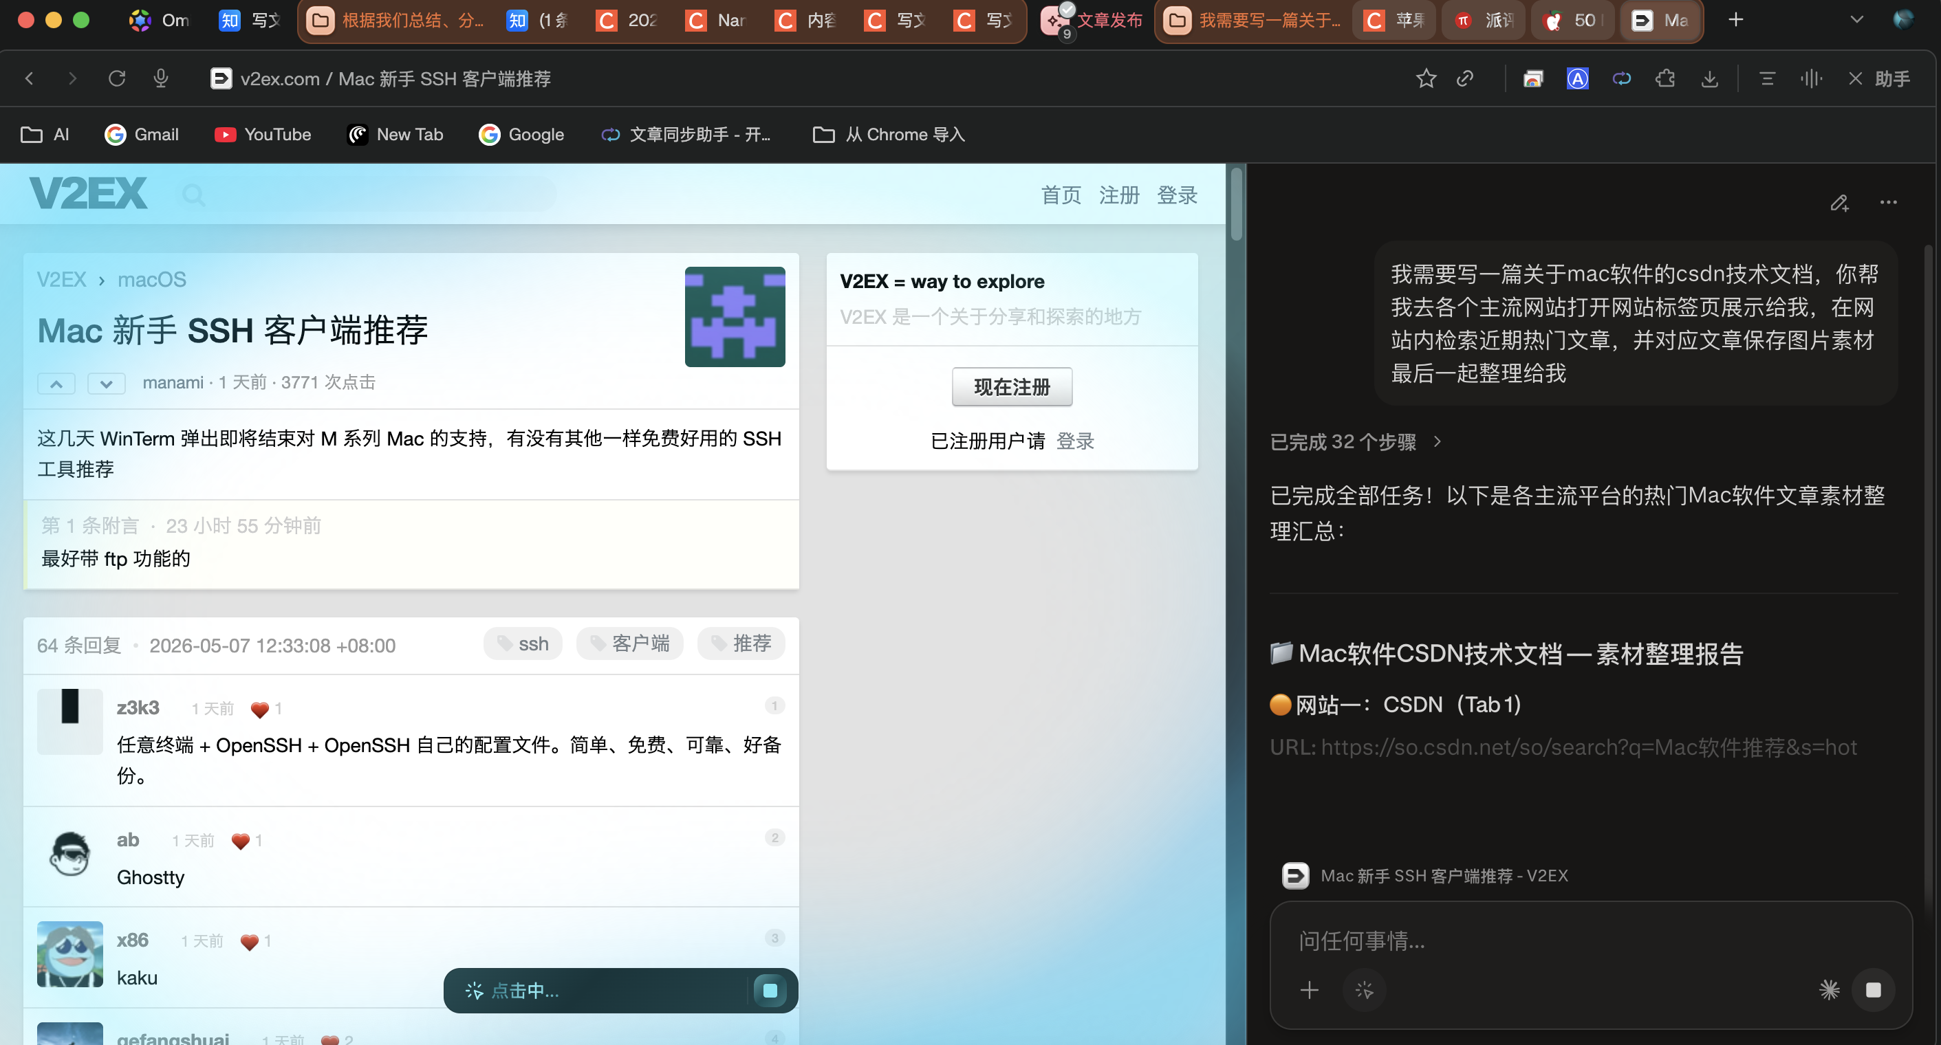This screenshot has width=1941, height=1045.
Task: Open the Gmail bookmark
Action: 142,134
